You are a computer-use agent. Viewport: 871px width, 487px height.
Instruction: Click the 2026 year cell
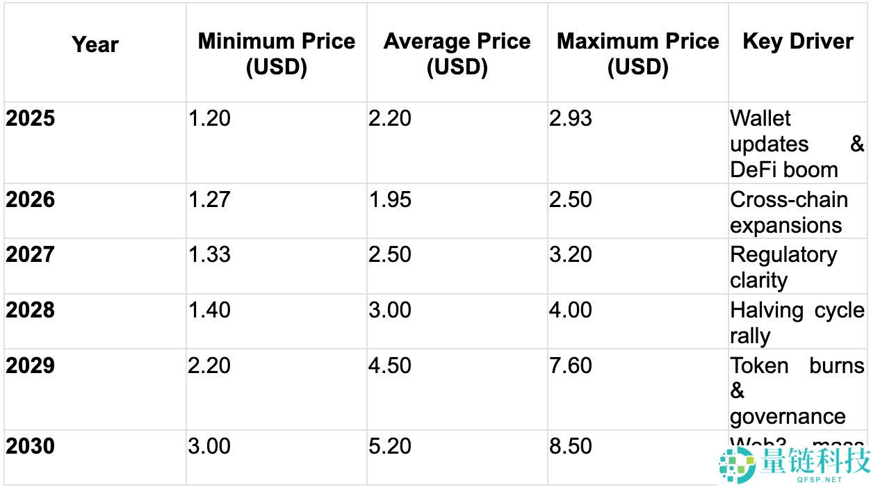pos(31,200)
